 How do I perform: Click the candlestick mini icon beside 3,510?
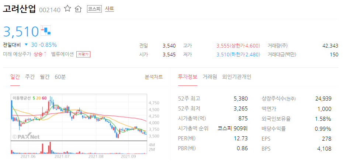pyautogui.click(x=46, y=31)
